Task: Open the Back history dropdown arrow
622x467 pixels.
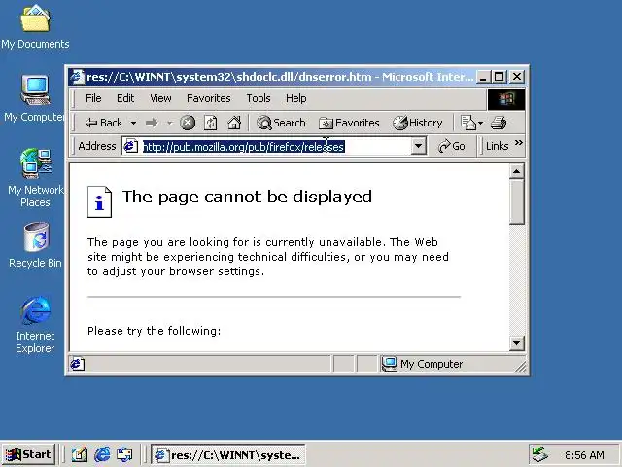Action: click(134, 124)
